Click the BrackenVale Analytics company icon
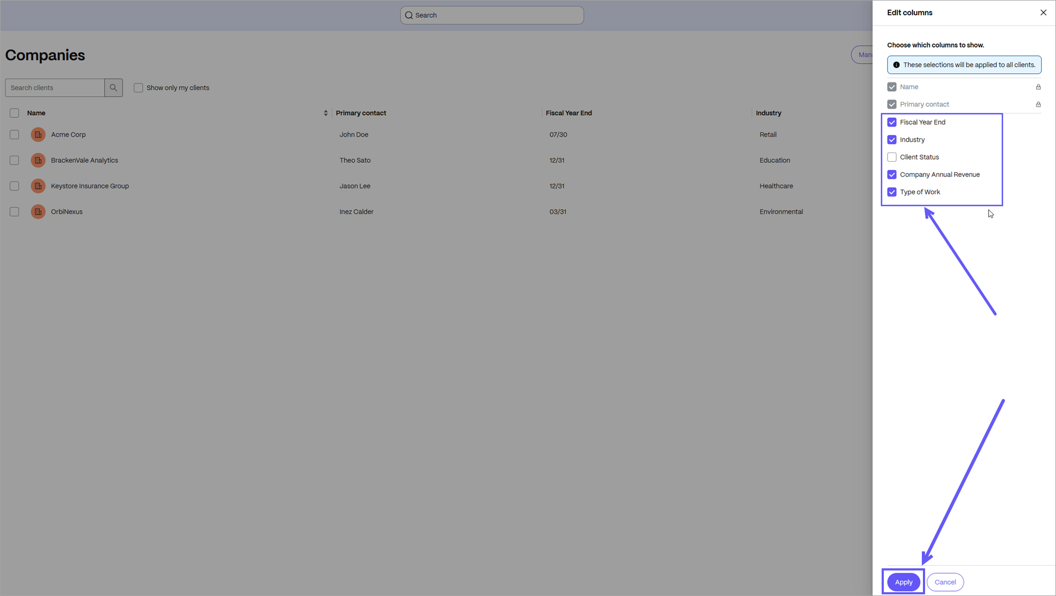1056x596 pixels. coord(38,160)
